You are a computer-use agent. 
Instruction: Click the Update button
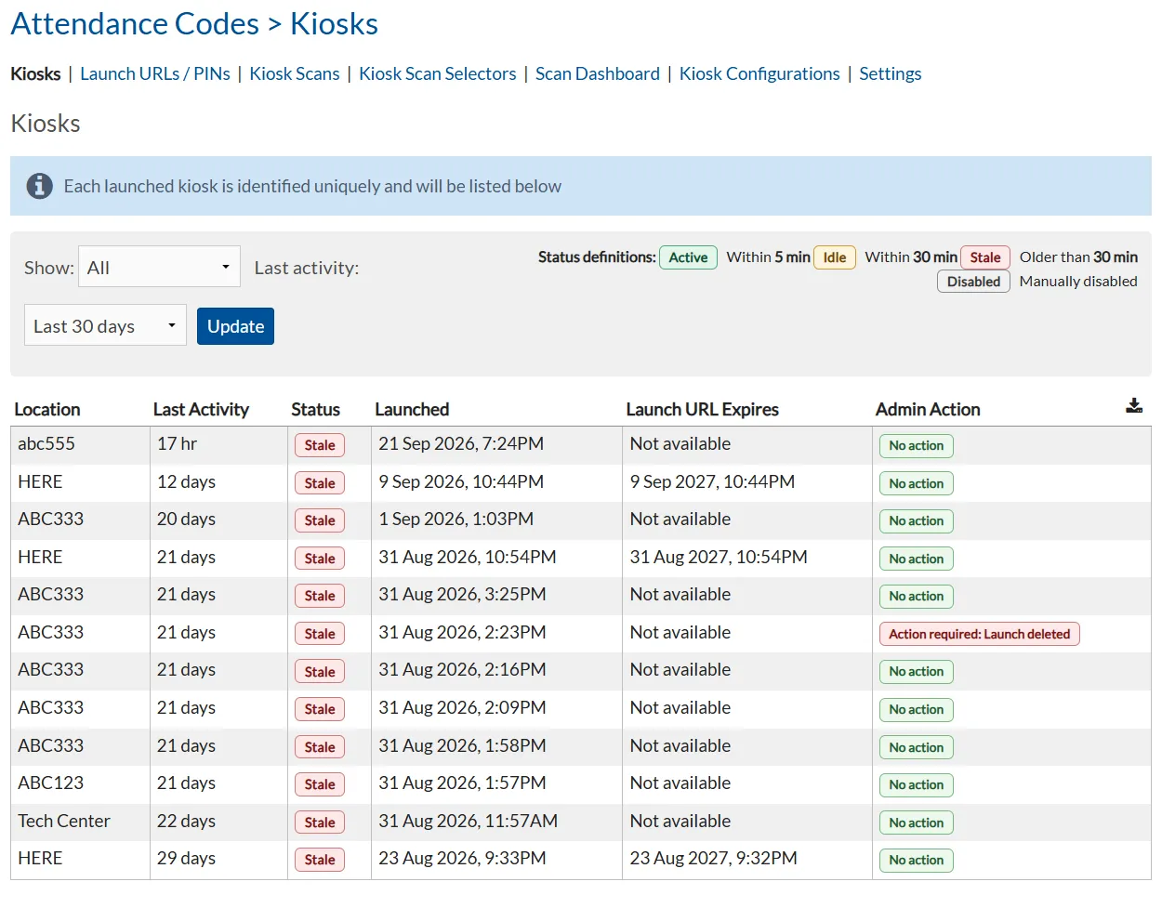tap(235, 326)
